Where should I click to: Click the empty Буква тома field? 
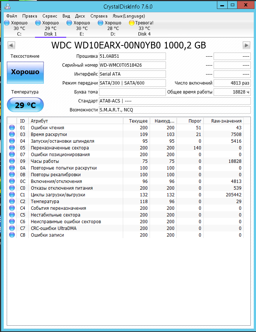pyautogui.click(x=132, y=92)
